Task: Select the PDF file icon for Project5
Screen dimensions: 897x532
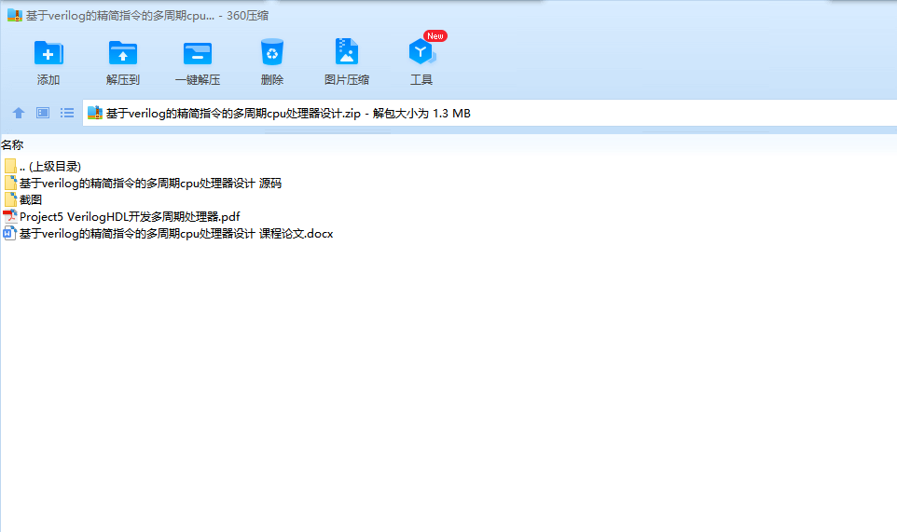Action: point(9,216)
